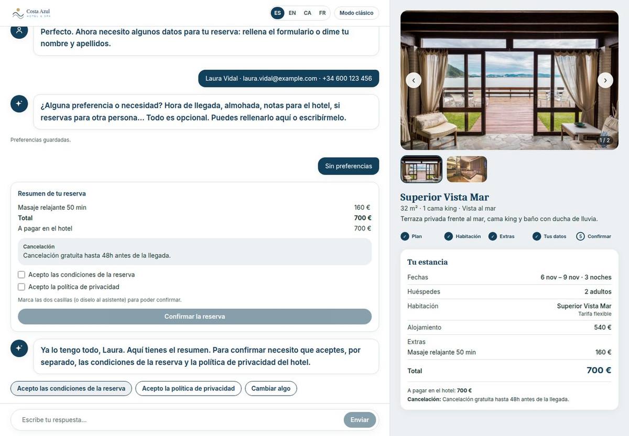Click the Sin preferencias message bubble
This screenshot has height=436, width=629.
coord(349,166)
